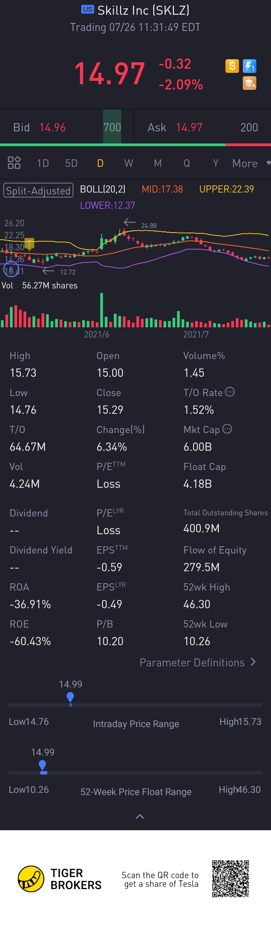Image resolution: width=271 pixels, height=928 pixels.
Task: Tap the blue lightning bolt badge
Action: pos(250,66)
